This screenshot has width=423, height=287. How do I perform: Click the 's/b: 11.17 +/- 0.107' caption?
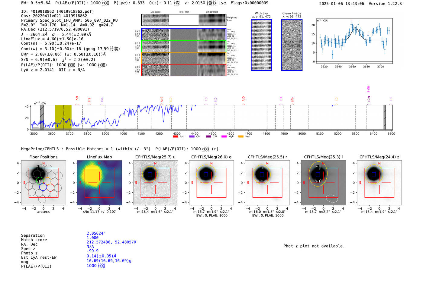pos(99,212)
